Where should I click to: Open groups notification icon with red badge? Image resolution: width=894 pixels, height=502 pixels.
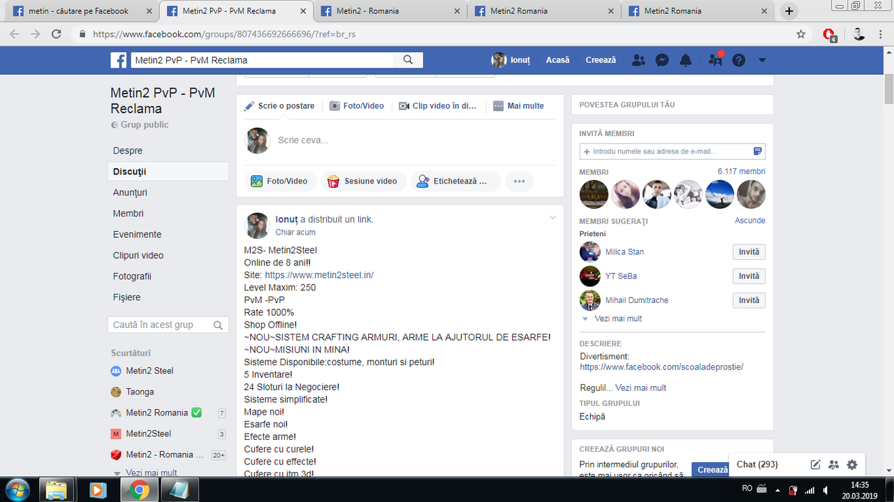(x=715, y=60)
